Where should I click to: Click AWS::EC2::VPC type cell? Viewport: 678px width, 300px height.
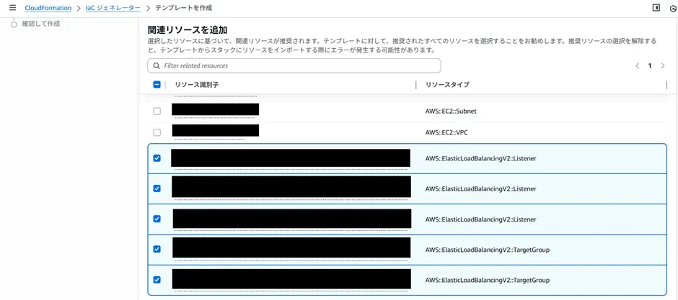tap(446, 132)
